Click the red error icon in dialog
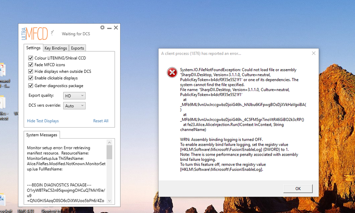 pos(172,72)
